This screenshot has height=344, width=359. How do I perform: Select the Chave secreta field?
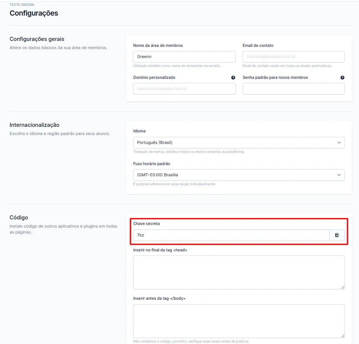click(x=231, y=235)
